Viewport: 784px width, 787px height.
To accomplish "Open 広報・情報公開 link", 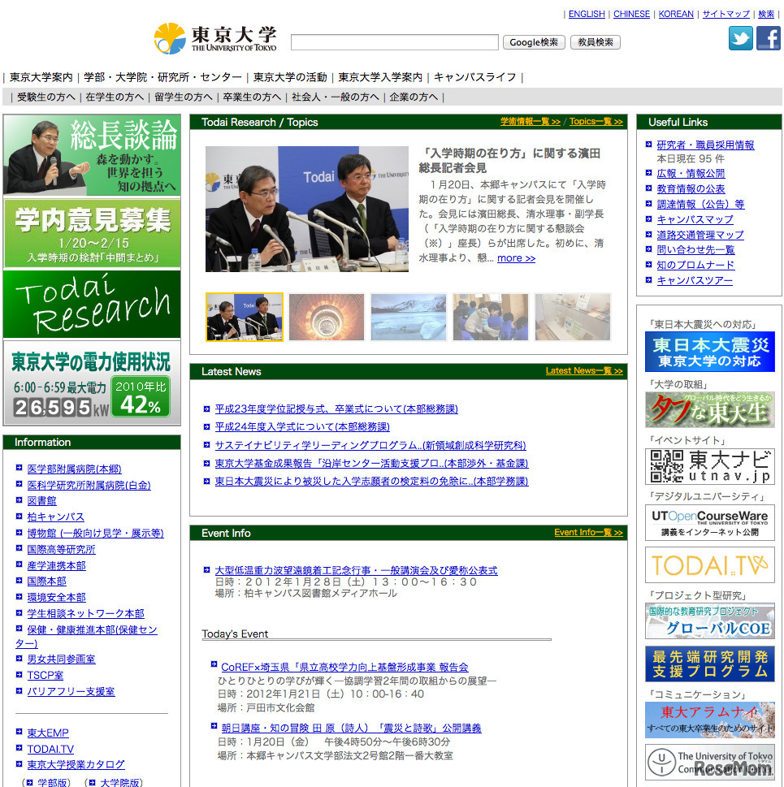I will coord(691,174).
